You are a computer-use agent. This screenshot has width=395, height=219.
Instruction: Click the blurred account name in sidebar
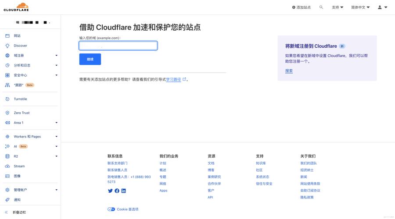33,22
